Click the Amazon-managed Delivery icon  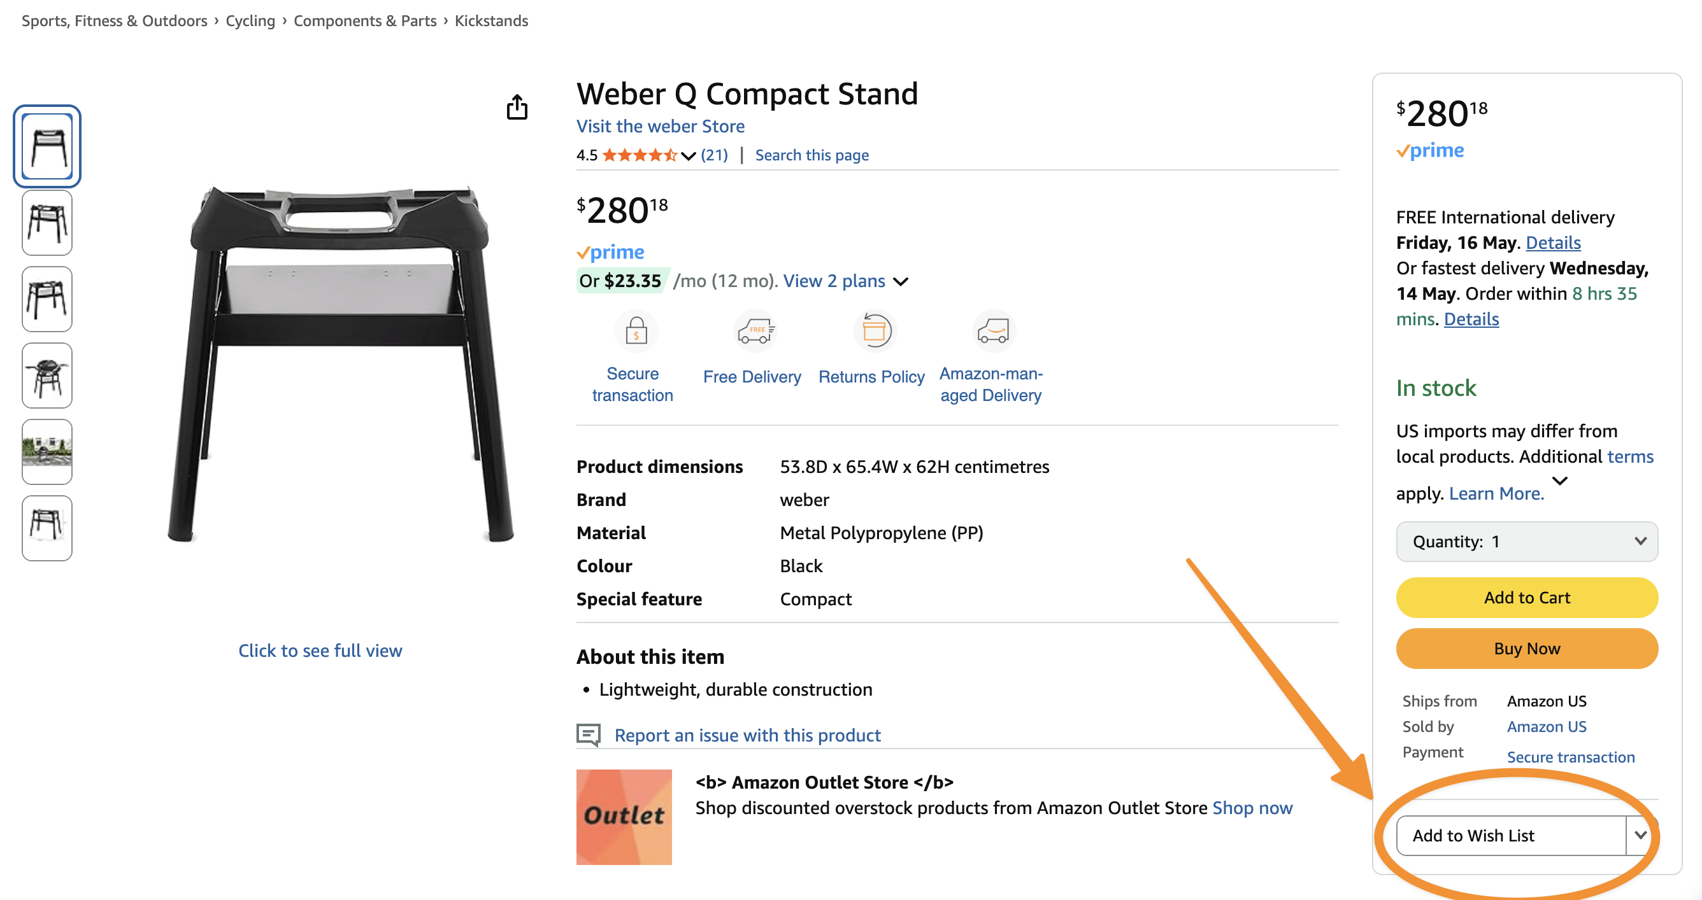tap(992, 332)
